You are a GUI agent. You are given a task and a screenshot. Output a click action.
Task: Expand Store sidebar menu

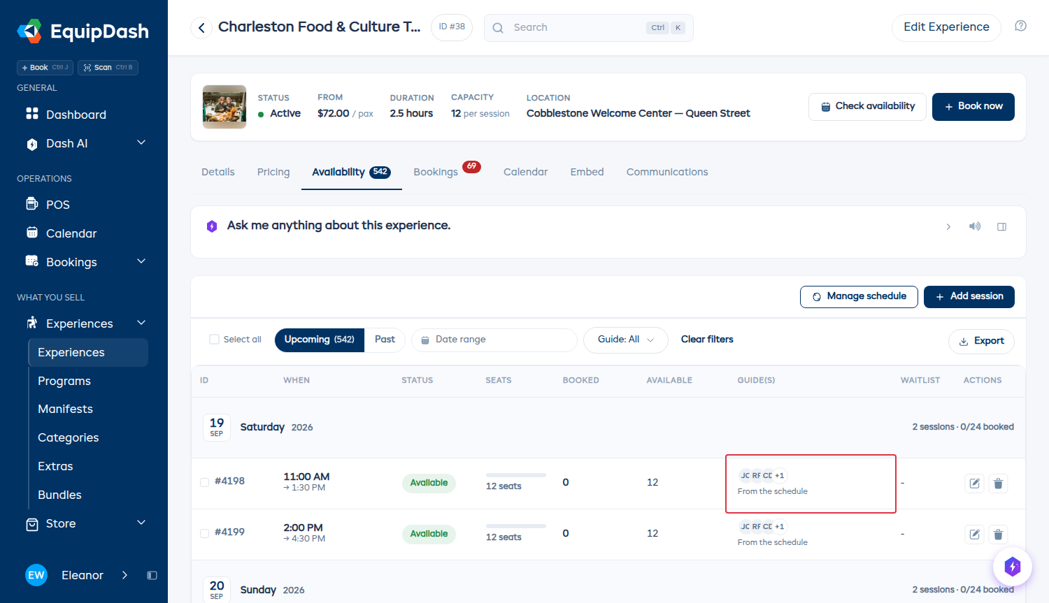pyautogui.click(x=141, y=523)
